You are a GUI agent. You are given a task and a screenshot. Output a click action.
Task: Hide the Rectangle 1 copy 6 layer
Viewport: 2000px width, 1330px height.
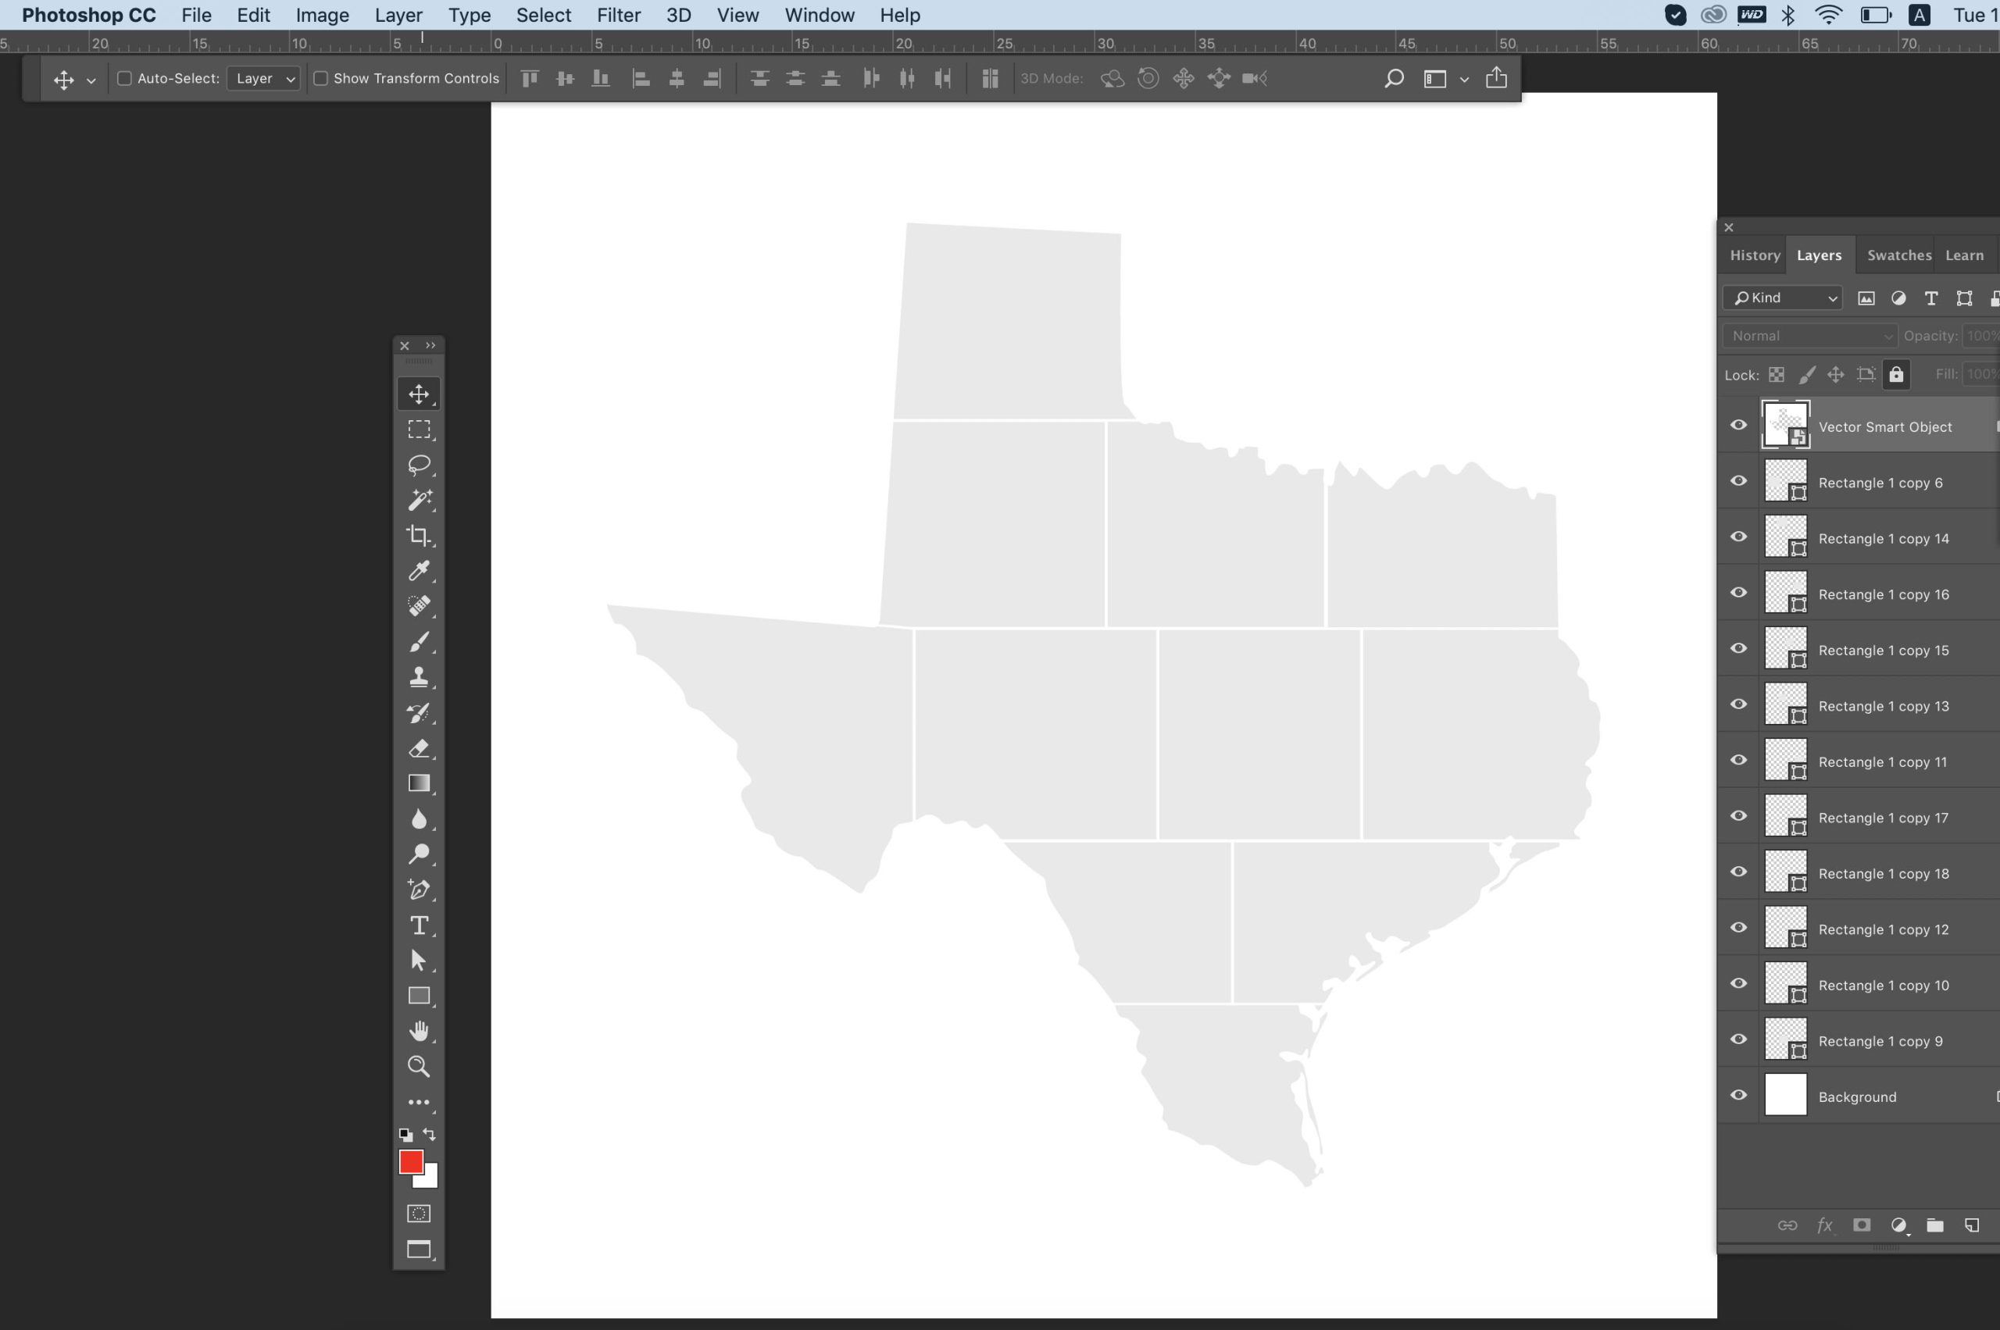(1738, 481)
